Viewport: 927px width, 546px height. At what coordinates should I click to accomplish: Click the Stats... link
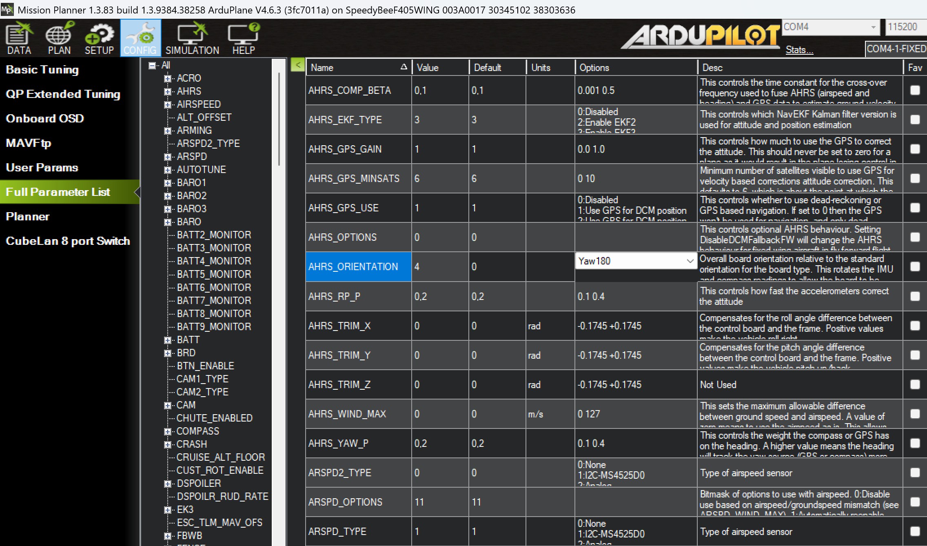(x=799, y=50)
